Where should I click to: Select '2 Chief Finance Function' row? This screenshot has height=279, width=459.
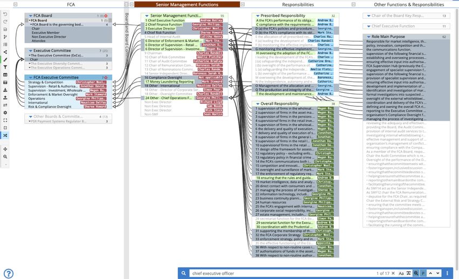(184, 25)
